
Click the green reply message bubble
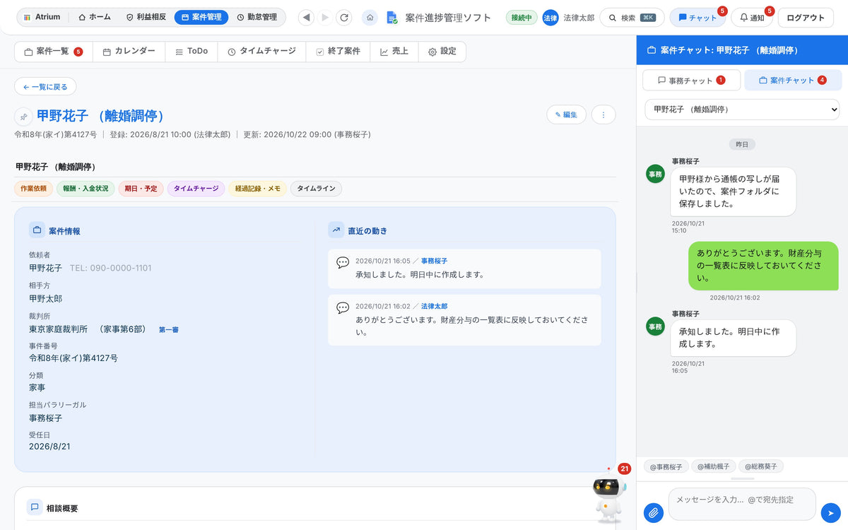pyautogui.click(x=763, y=266)
